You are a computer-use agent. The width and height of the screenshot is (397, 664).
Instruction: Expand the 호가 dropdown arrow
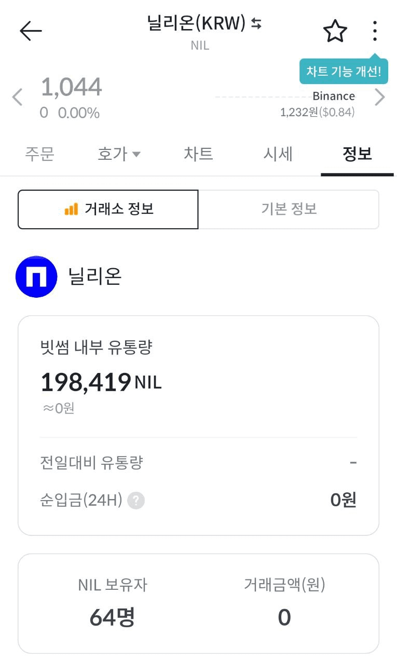coord(136,154)
